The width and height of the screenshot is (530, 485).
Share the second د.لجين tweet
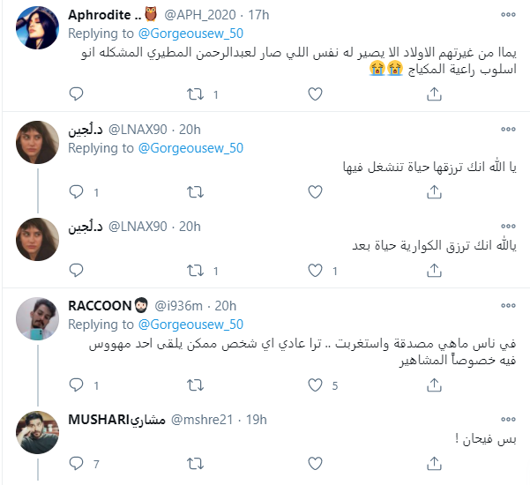click(x=433, y=271)
